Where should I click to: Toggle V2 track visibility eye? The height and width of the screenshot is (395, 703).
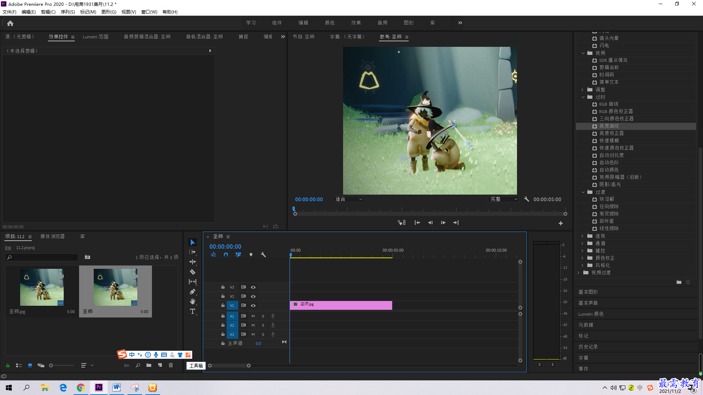pos(253,296)
